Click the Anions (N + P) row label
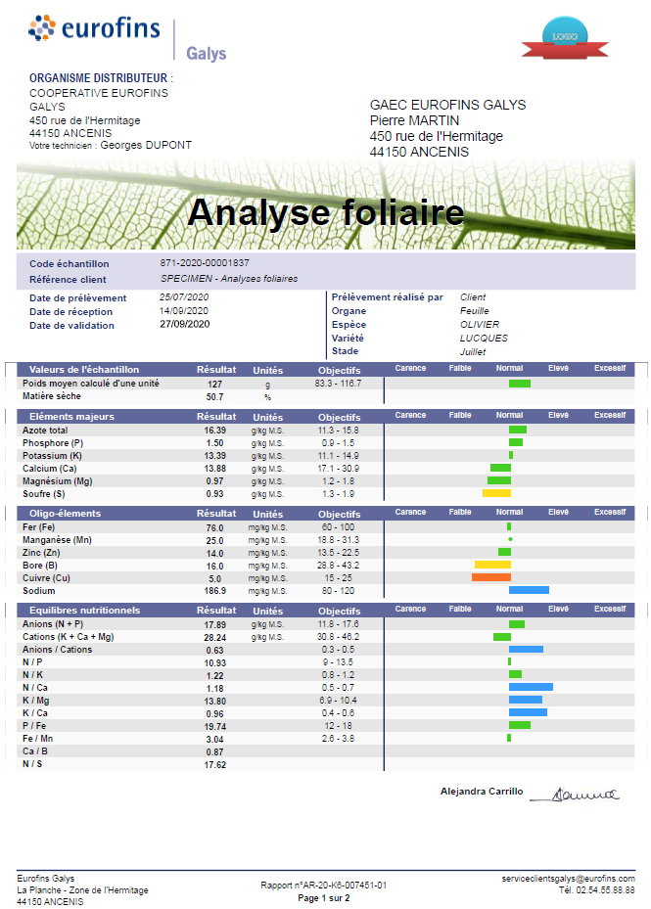Image resolution: width=651 pixels, height=909 pixels. pyautogui.click(x=53, y=624)
